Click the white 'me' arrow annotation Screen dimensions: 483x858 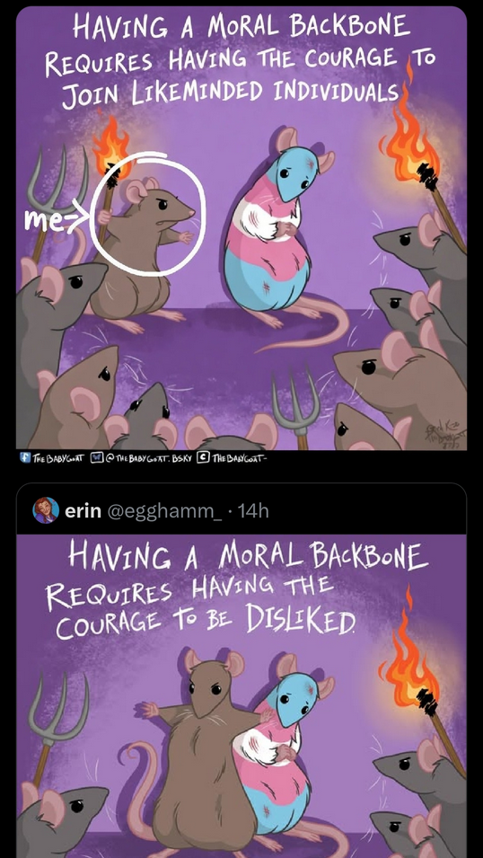[x=57, y=218]
